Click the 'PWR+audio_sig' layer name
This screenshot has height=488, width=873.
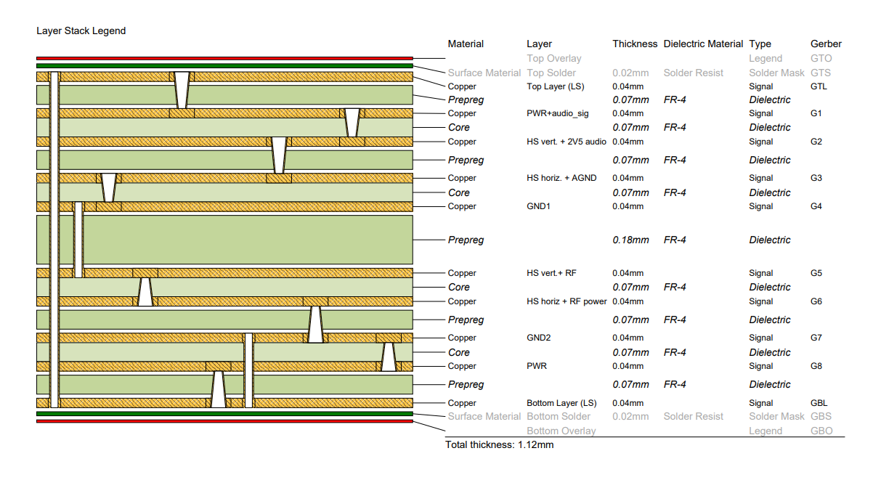point(557,114)
